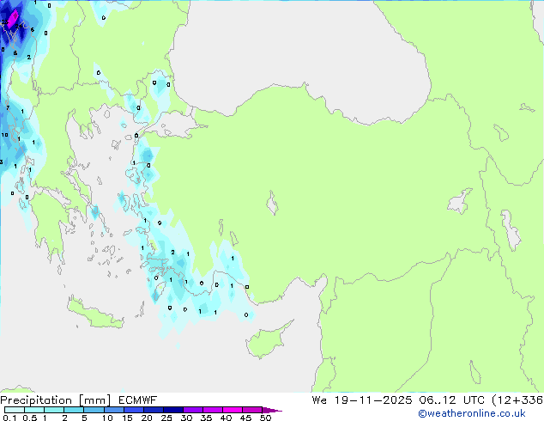Click the 'Precipitation [mm]' title text

[56, 400]
